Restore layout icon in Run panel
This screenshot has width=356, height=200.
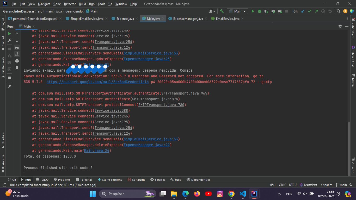click(9, 78)
